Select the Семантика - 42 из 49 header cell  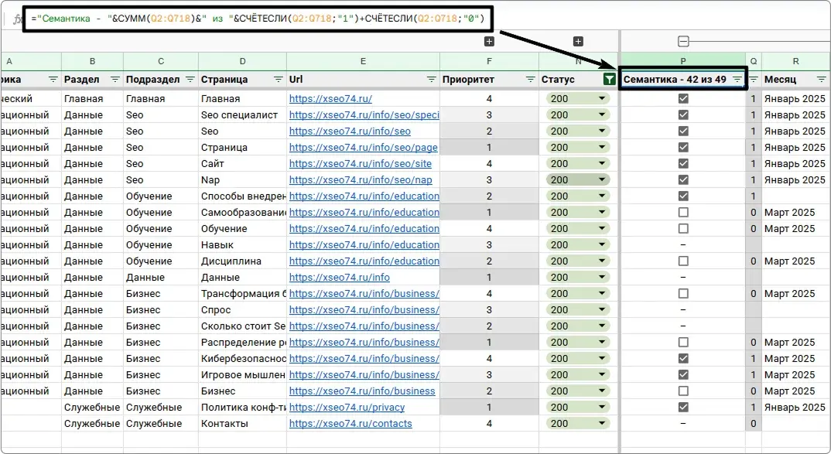point(682,80)
